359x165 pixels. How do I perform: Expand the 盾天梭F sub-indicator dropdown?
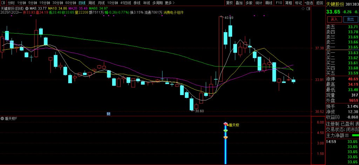click(x=2, y=119)
